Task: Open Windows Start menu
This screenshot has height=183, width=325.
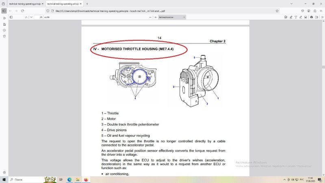Action: pyautogui.click(x=4, y=179)
